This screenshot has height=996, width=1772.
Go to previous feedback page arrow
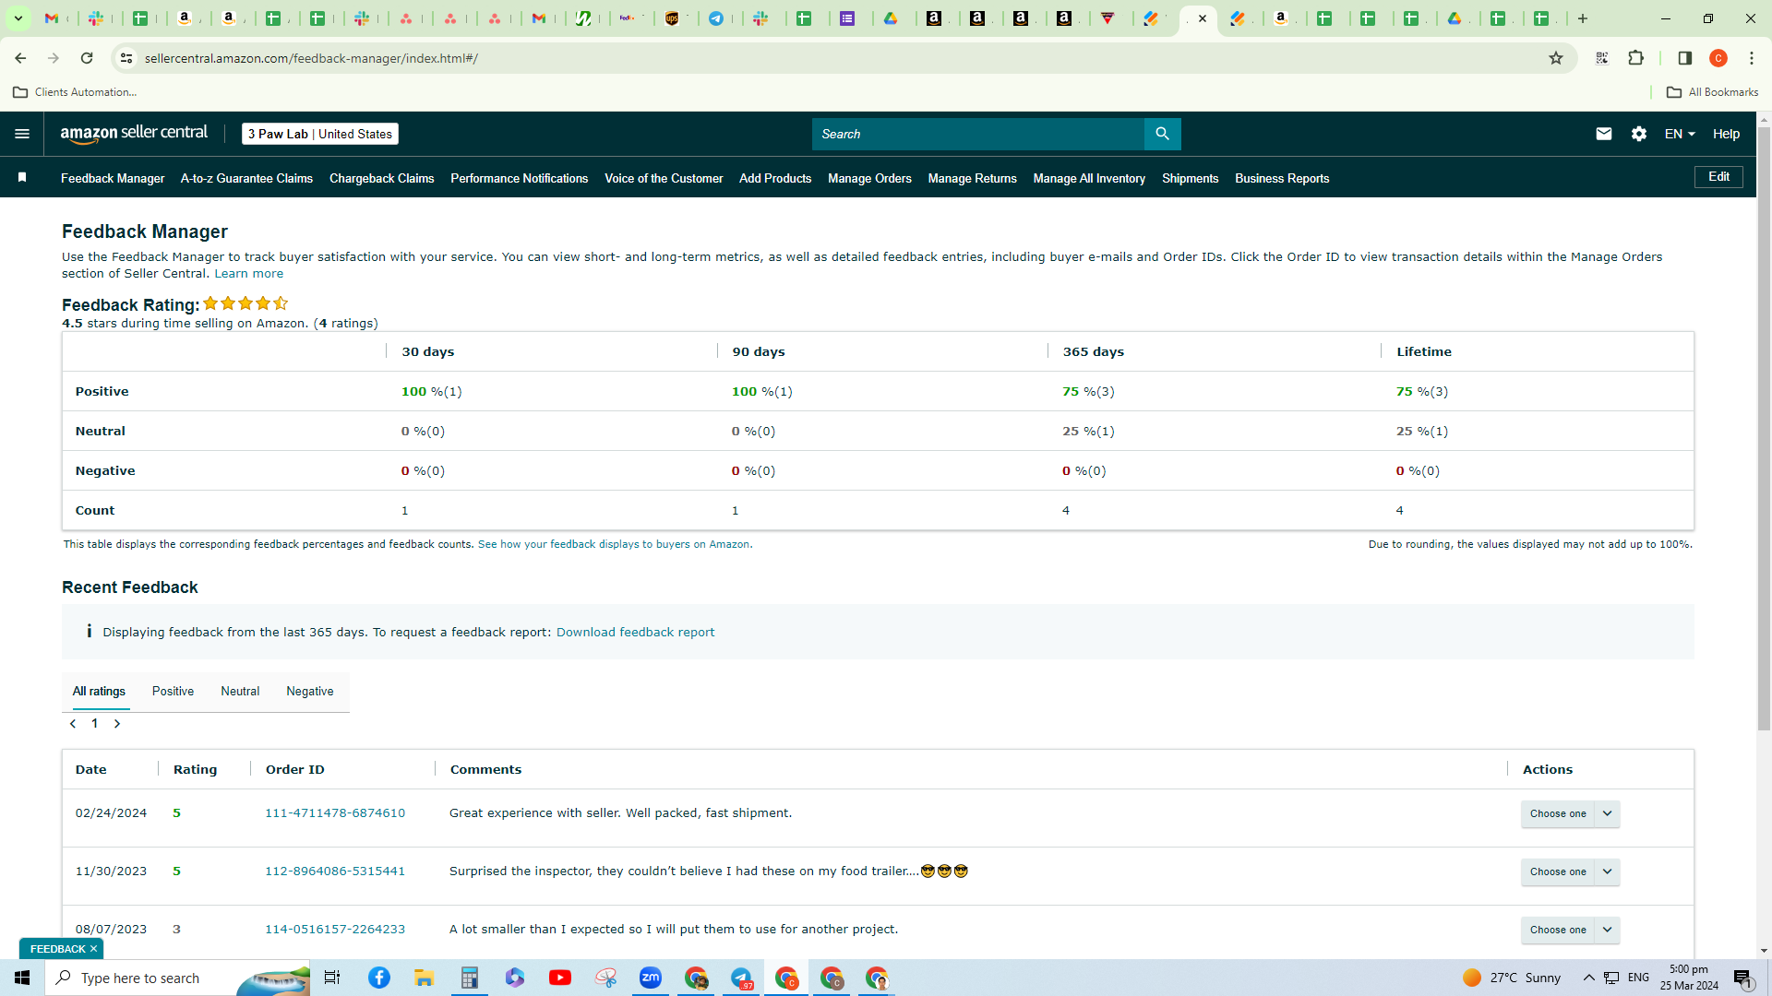(x=73, y=724)
